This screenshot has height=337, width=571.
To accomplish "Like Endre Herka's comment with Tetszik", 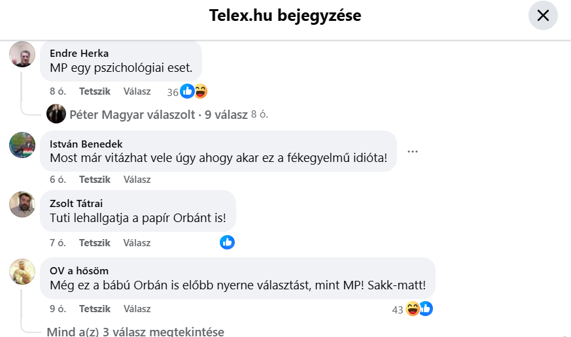I will click(x=95, y=91).
